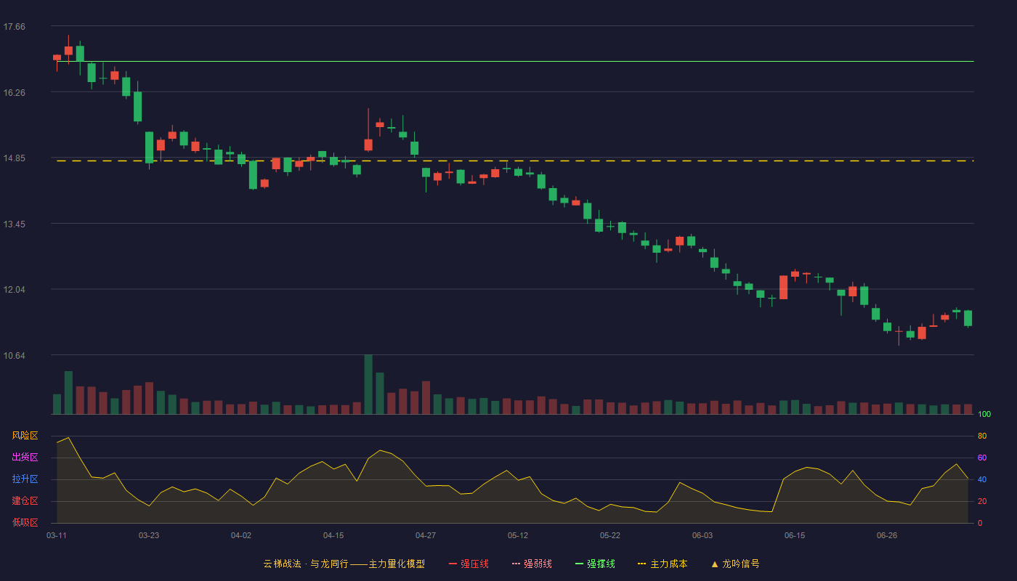The height and width of the screenshot is (581, 1017).
Task: Click the 06-15 date label
Action: [x=795, y=535]
